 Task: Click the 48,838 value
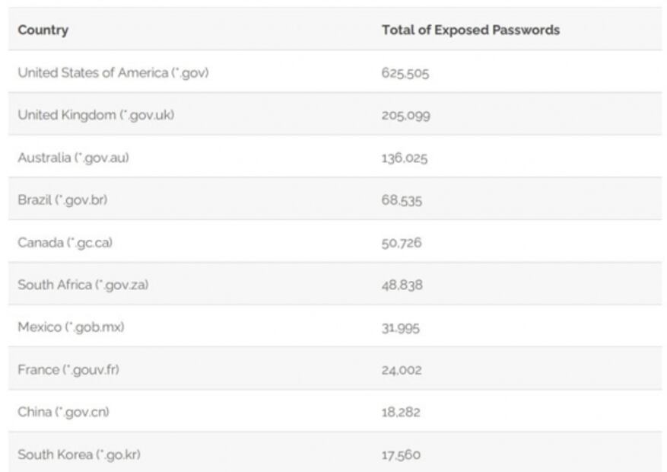(x=402, y=285)
